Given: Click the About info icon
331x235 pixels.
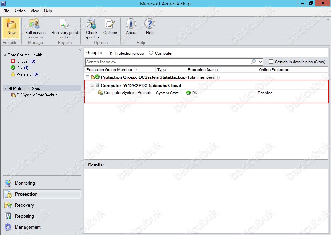Looking at the screenshot, I should click(131, 24).
